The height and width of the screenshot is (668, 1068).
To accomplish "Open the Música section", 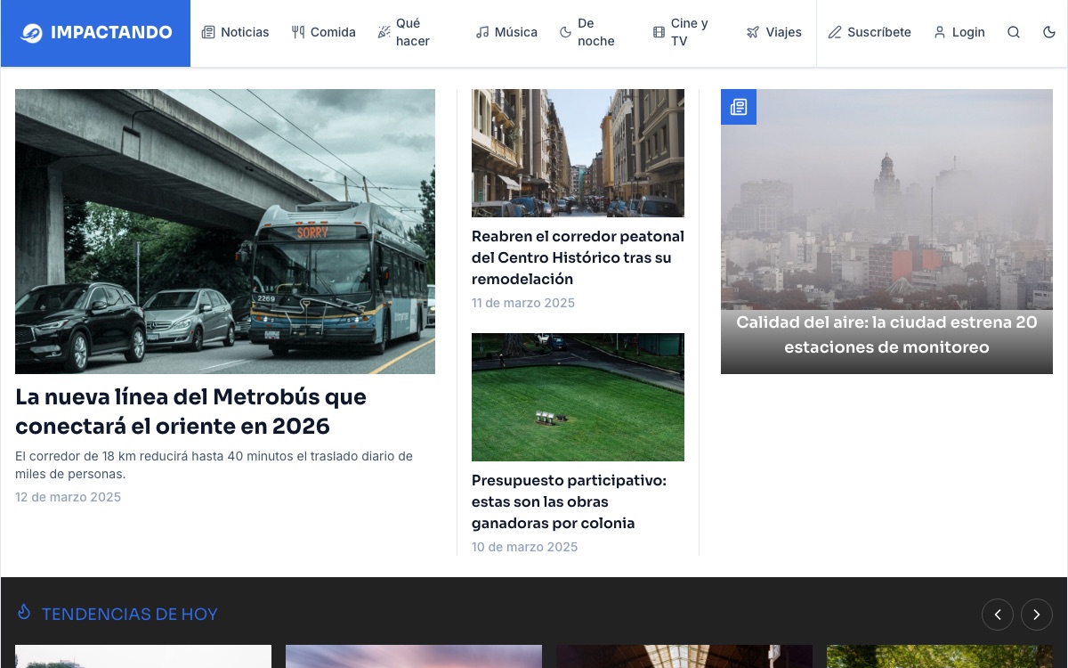I will click(507, 32).
